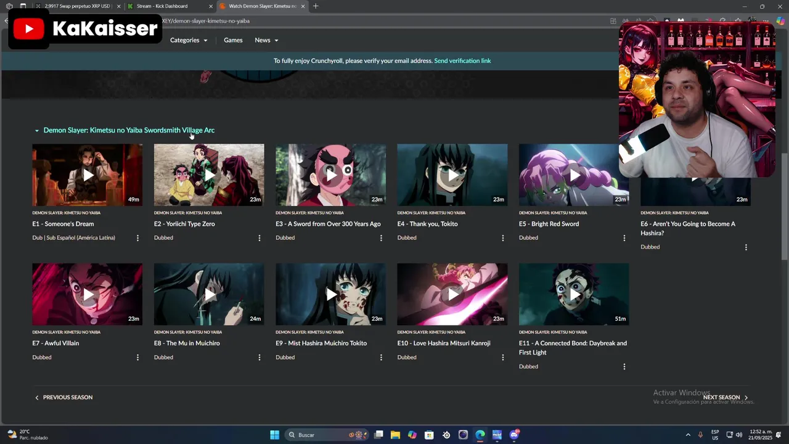Screen dimensions: 789x444
Task: Play E10 Love Hashira Mitsuri Kanroji thumbnail
Action: [x=452, y=294]
